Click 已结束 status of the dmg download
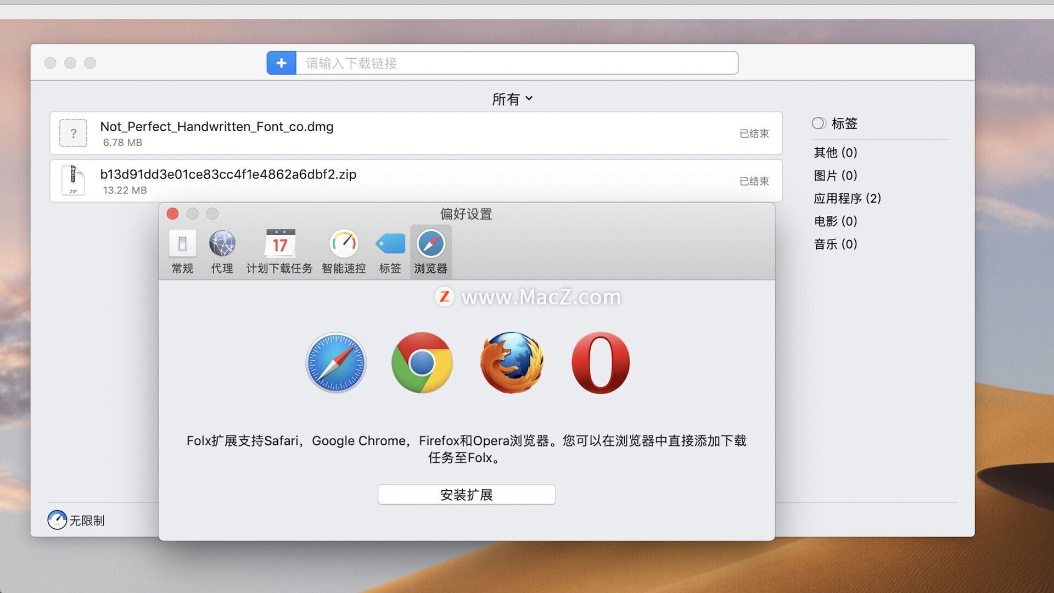The height and width of the screenshot is (593, 1054). (x=754, y=133)
